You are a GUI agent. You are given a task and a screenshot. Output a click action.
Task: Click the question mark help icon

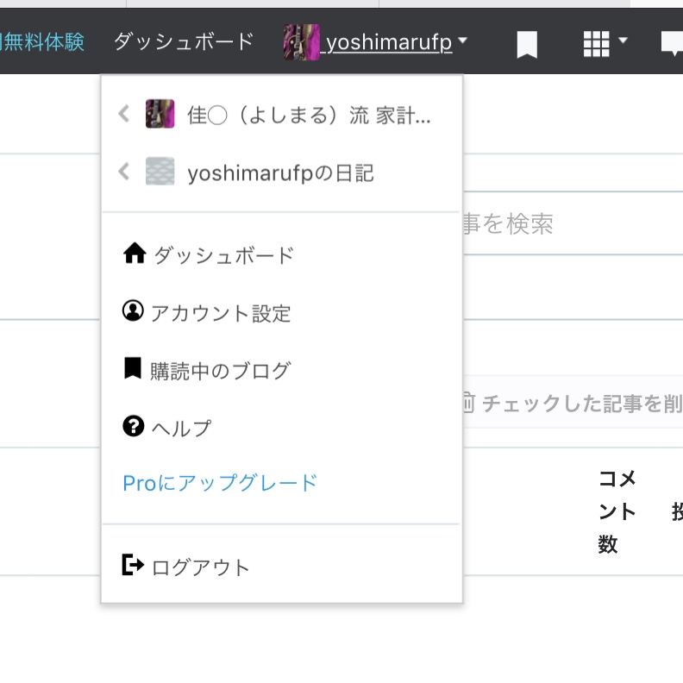pyautogui.click(x=134, y=425)
